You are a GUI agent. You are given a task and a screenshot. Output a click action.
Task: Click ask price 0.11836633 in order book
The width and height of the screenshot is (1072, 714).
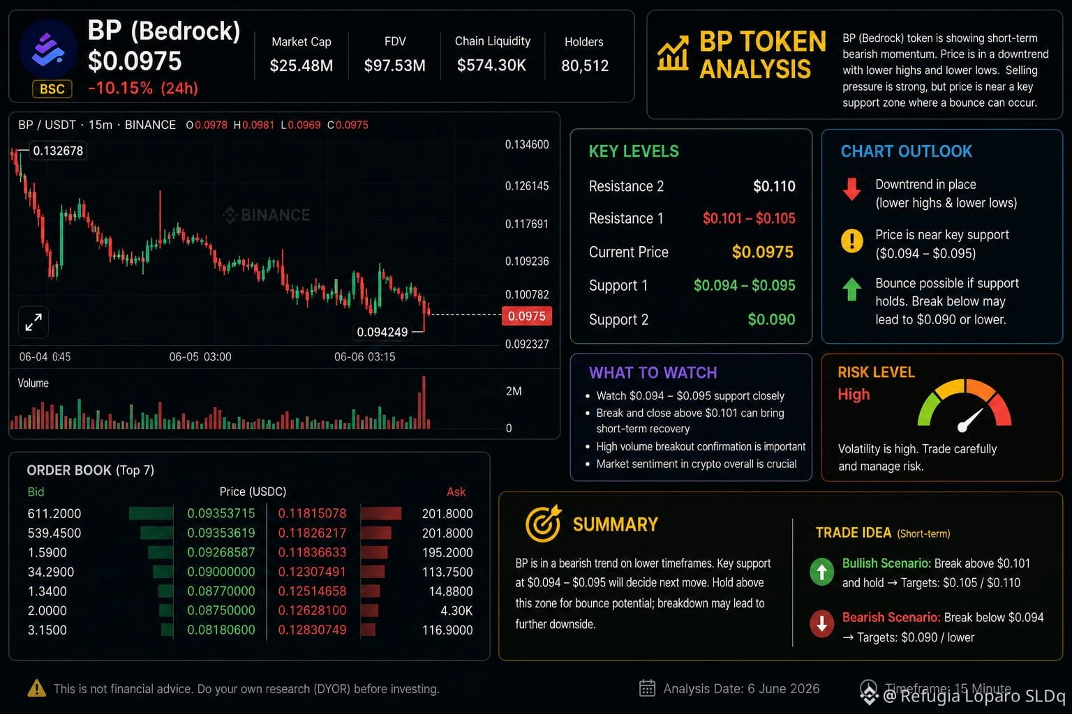point(312,552)
